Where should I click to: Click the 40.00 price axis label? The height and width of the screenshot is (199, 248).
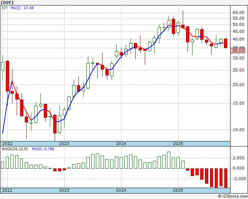[x=239, y=39]
